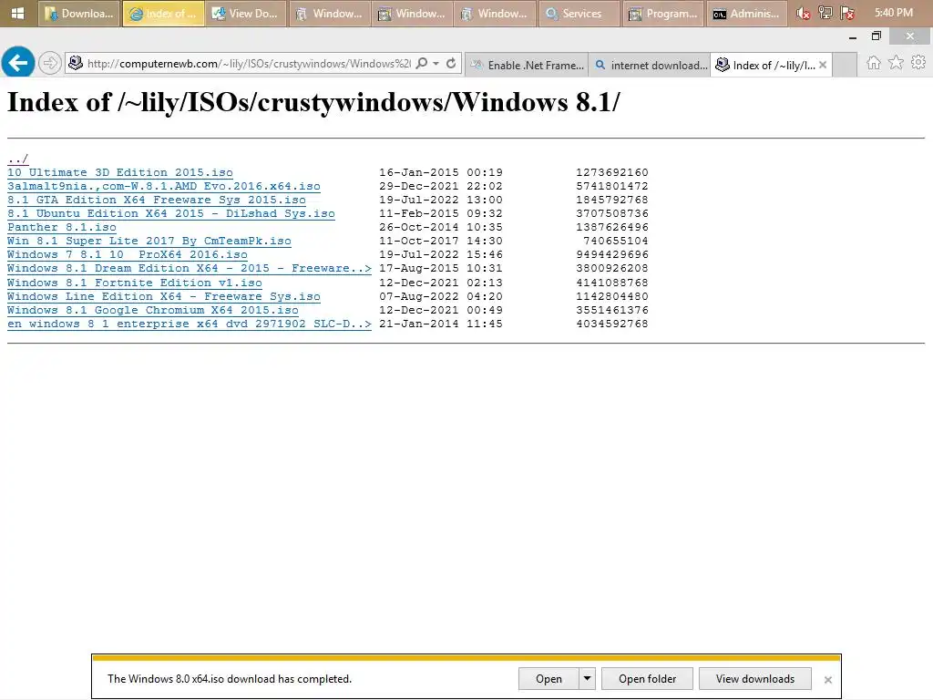Switch to View Do... taskbar window
The height and width of the screenshot is (700, 933).
tap(245, 13)
